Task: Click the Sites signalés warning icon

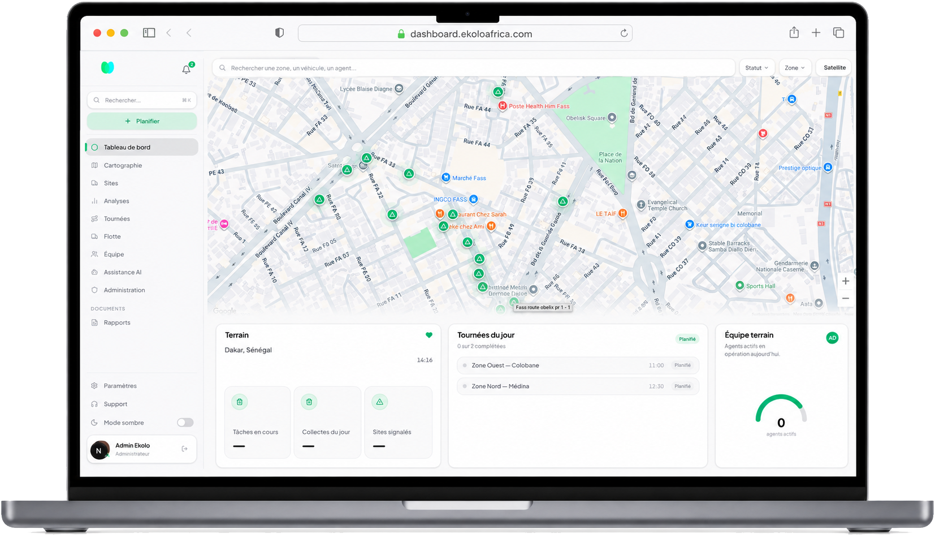Action: click(380, 402)
